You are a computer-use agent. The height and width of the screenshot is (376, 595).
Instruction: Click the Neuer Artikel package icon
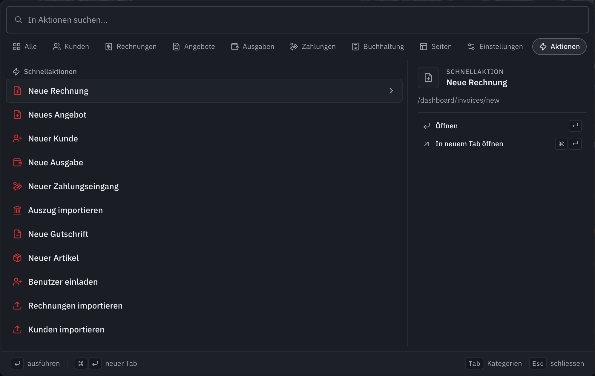(x=17, y=258)
